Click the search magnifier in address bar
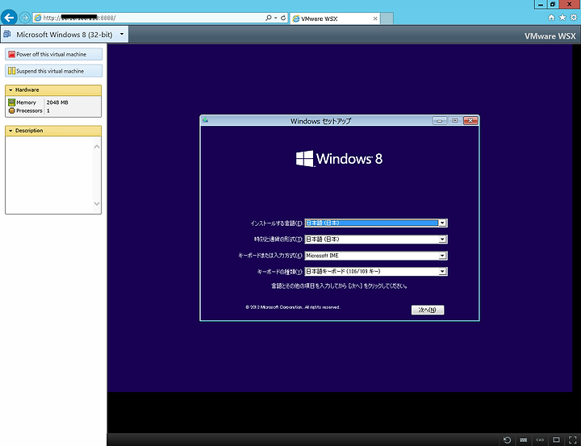The height and width of the screenshot is (446, 581). [268, 18]
